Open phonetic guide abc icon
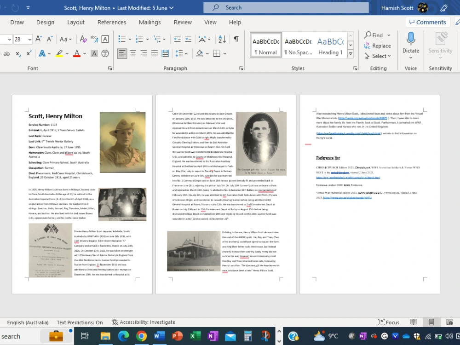Viewport: 460px width, 345px height. [x=94, y=39]
